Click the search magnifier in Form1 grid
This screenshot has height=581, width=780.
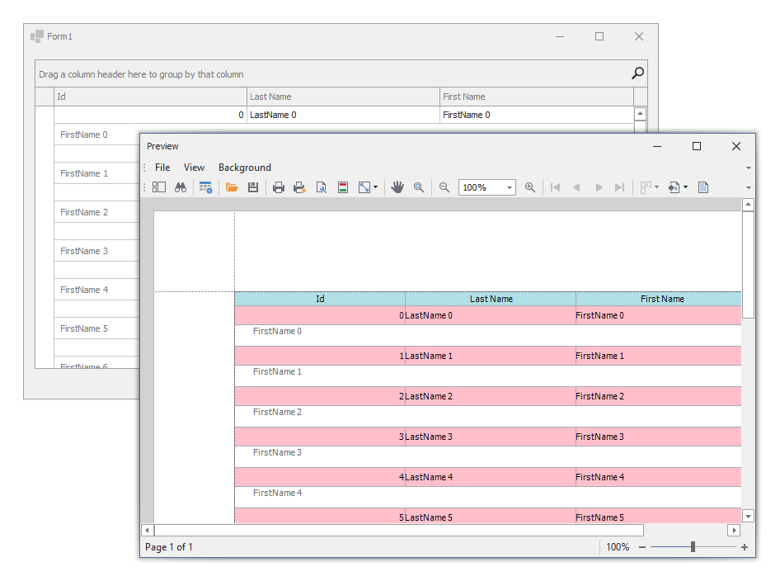click(637, 73)
